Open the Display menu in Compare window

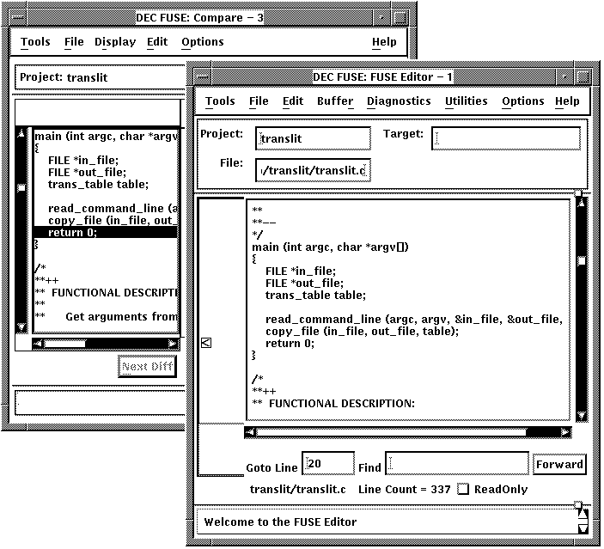pyautogui.click(x=115, y=42)
